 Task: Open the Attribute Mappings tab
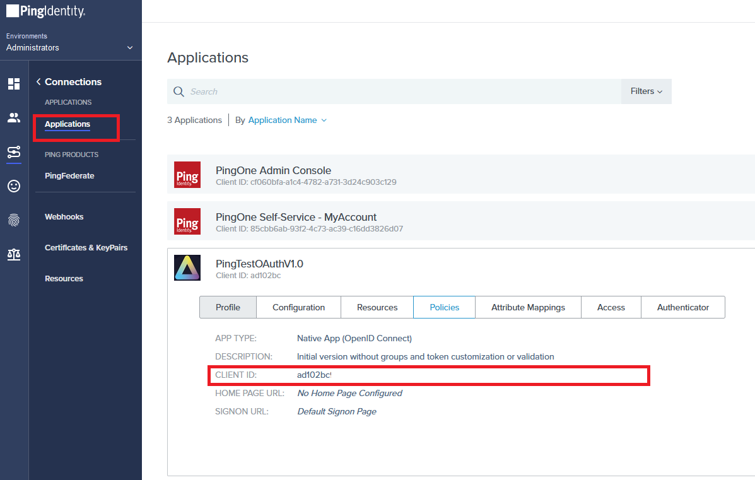(528, 307)
